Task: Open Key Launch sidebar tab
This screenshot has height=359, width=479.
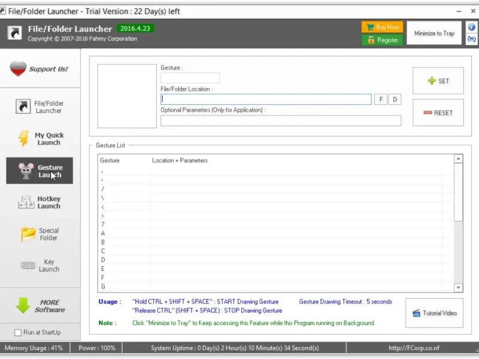Action: [x=40, y=265]
